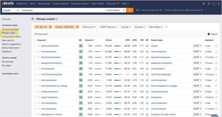Open the user account icon
Image resolution: width=222 pixels, height=117 pixels.
pyautogui.click(x=219, y=4)
